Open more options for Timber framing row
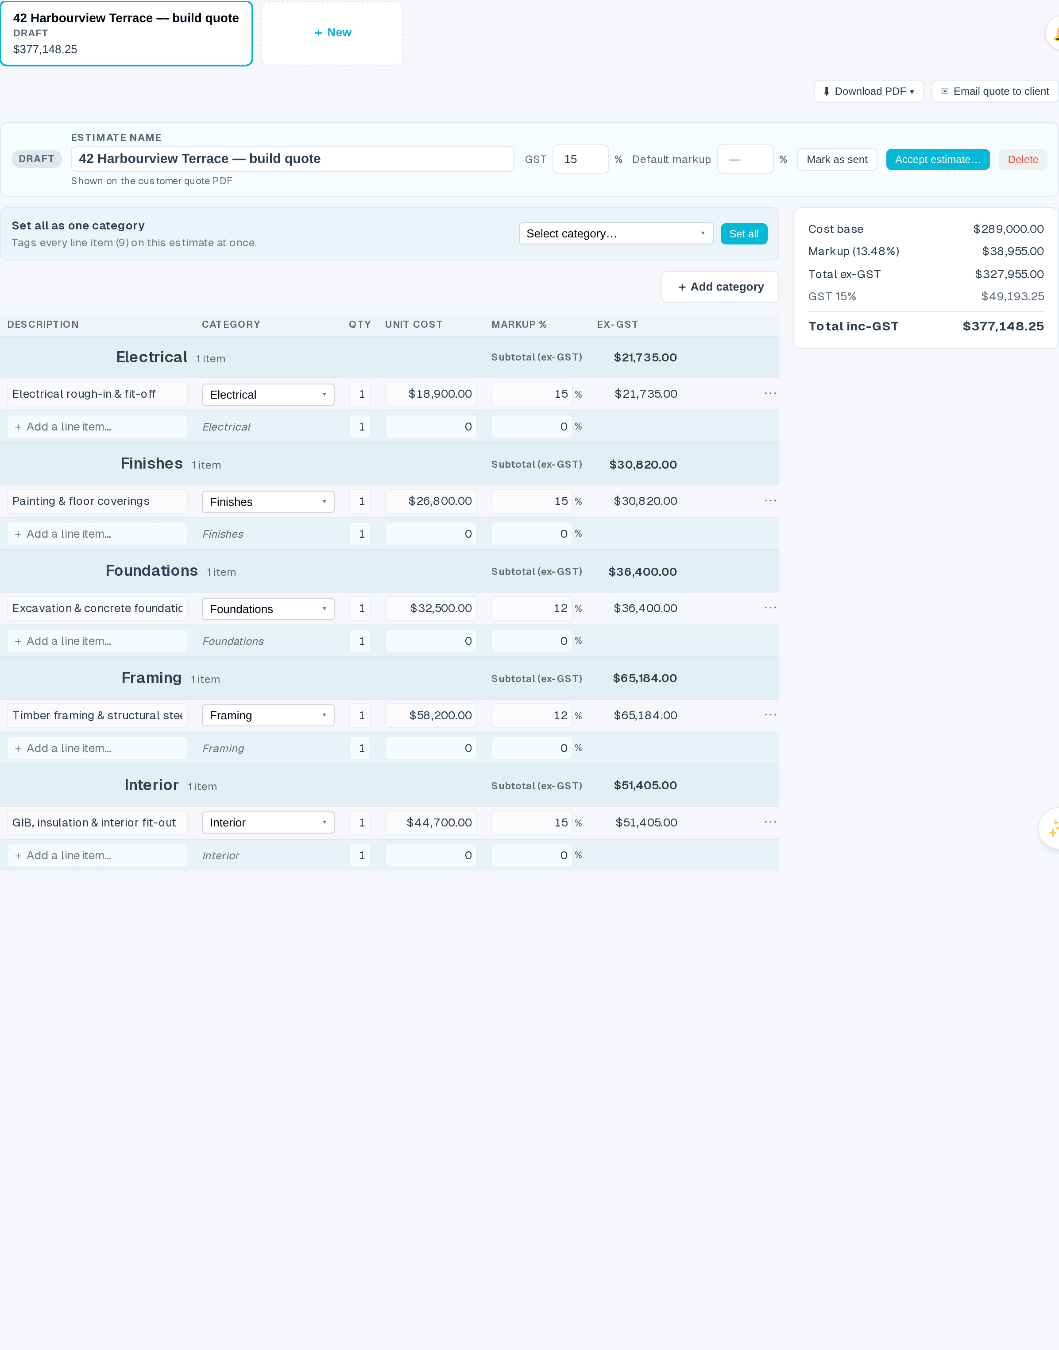1059x1350 pixels. click(x=770, y=715)
